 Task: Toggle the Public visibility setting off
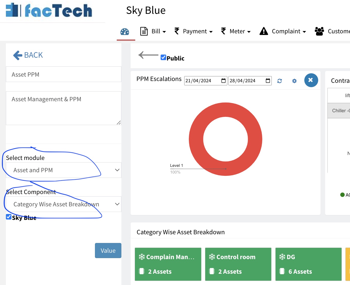(x=163, y=57)
